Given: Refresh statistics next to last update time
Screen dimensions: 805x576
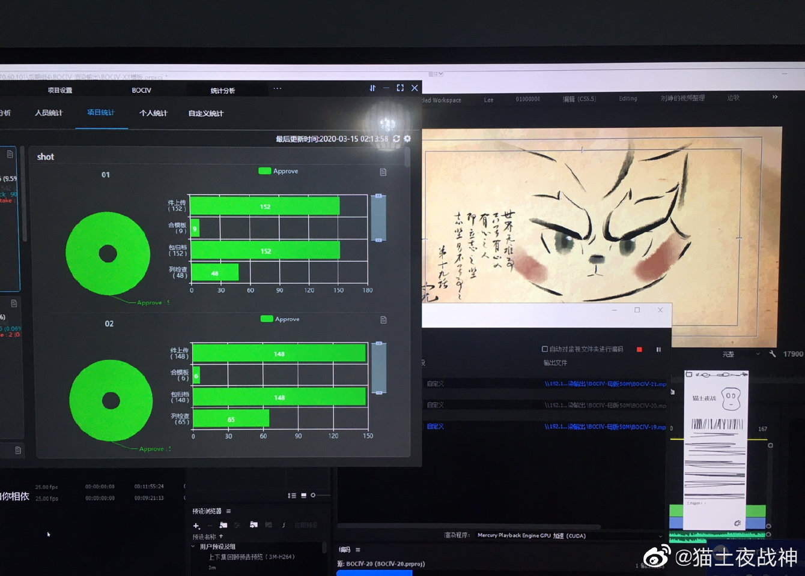Looking at the screenshot, I should click(x=396, y=139).
